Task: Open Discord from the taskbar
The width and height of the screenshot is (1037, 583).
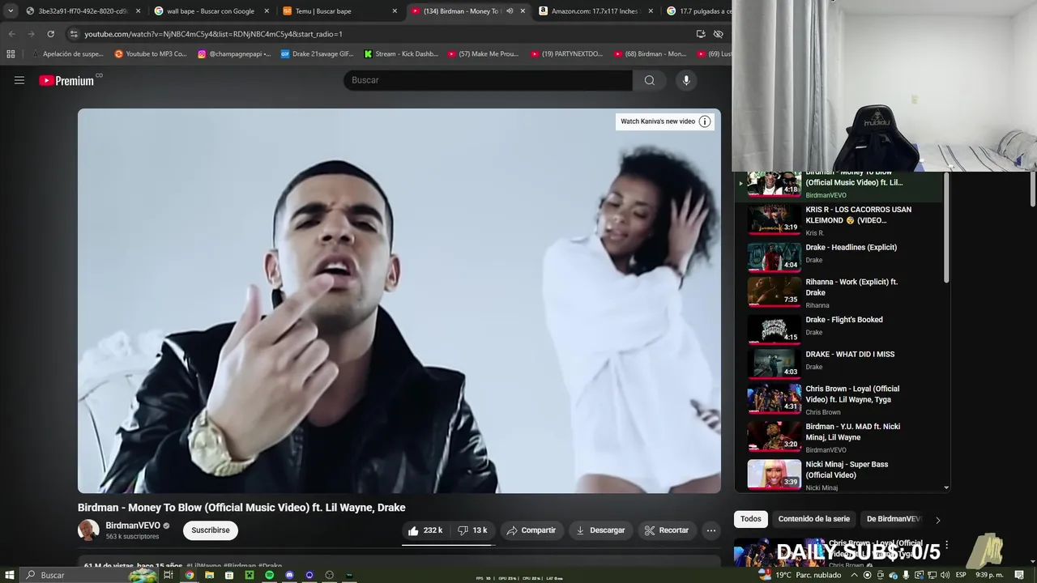Action: coord(289,575)
